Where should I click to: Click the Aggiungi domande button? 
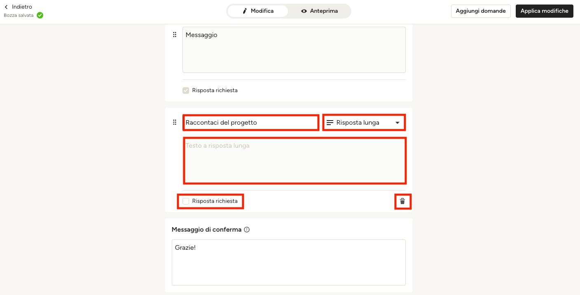481,11
